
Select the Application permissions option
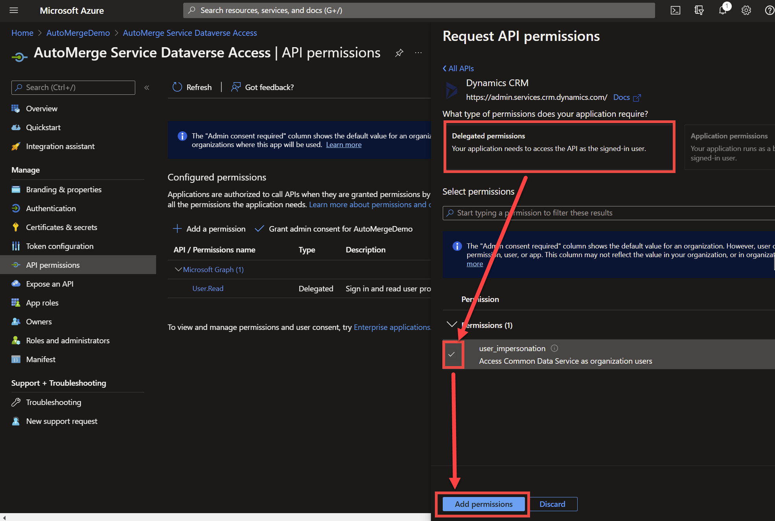(730, 147)
